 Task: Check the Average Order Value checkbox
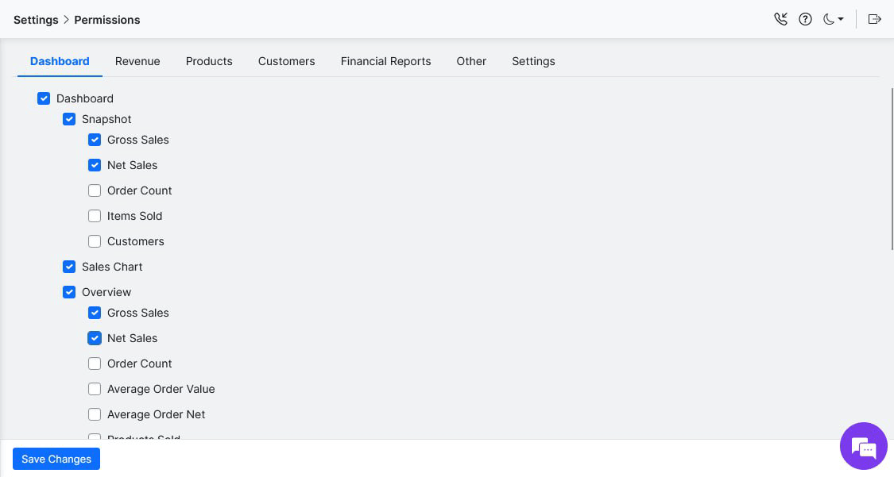[95, 389]
